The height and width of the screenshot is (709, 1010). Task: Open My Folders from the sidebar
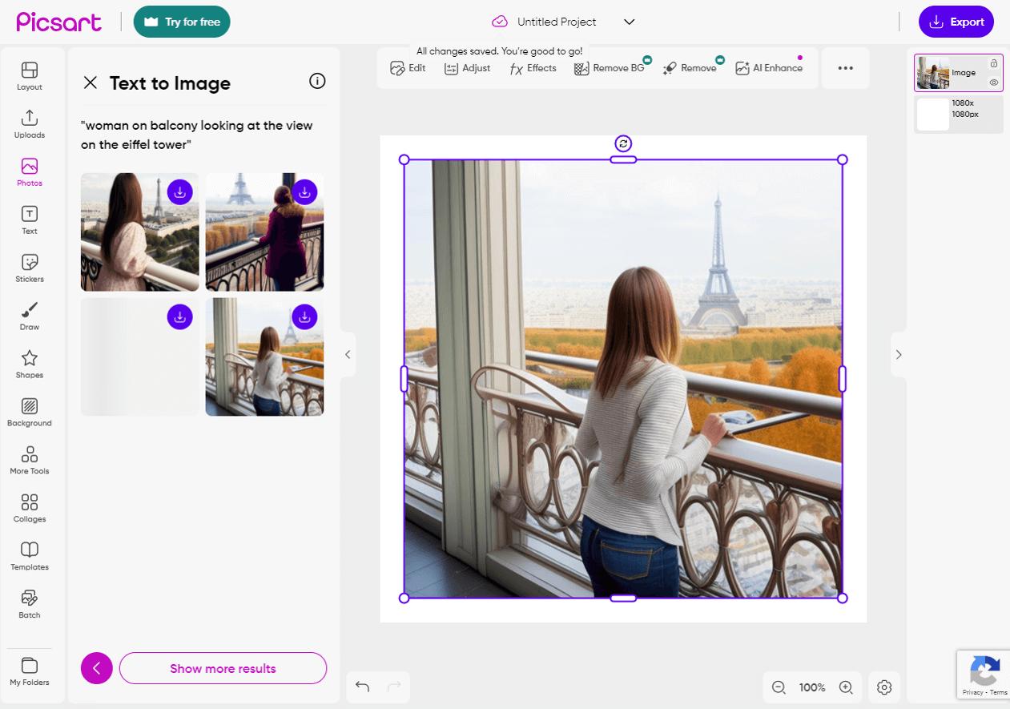pos(29,671)
